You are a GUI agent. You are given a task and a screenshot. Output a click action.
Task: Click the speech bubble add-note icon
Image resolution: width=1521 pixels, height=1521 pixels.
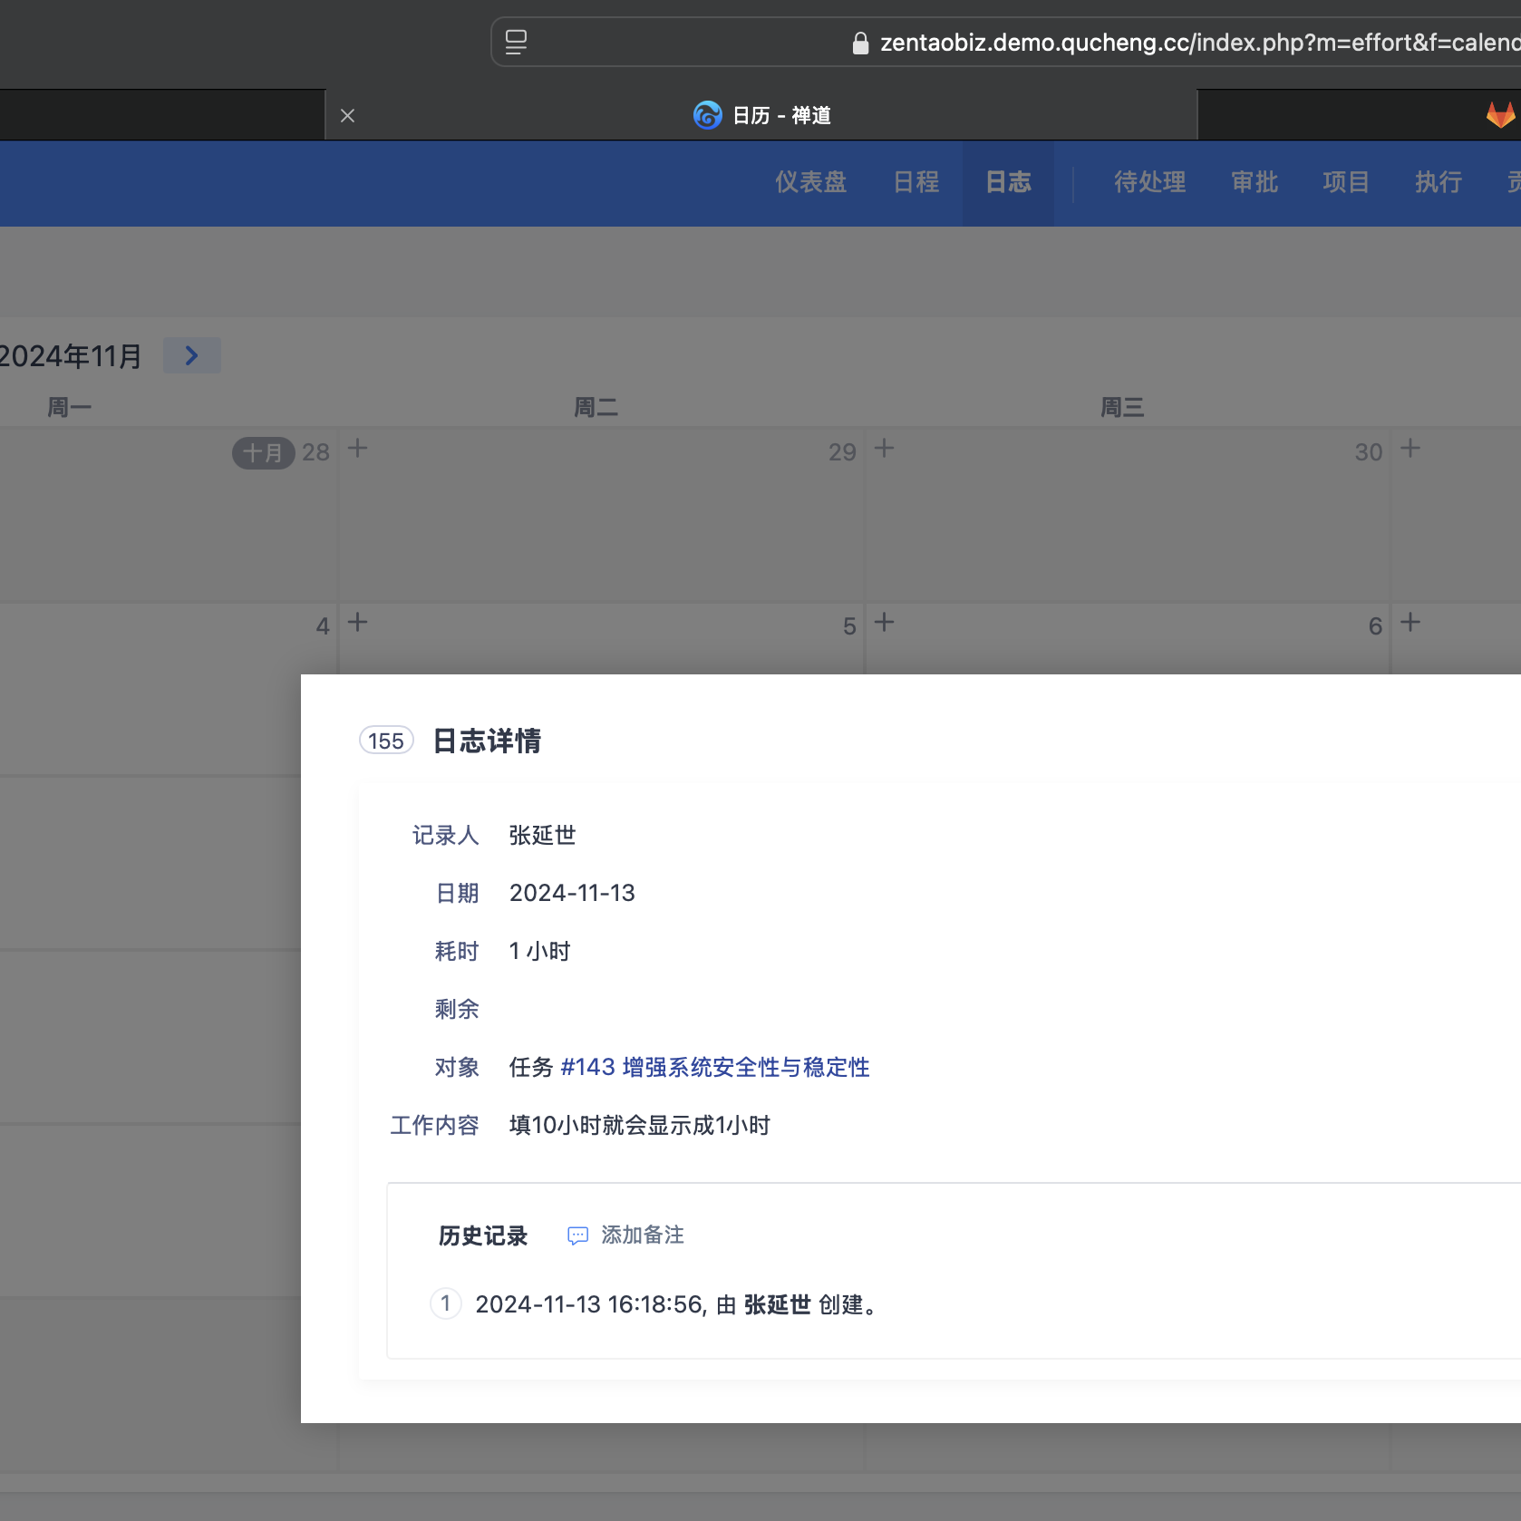577,1235
